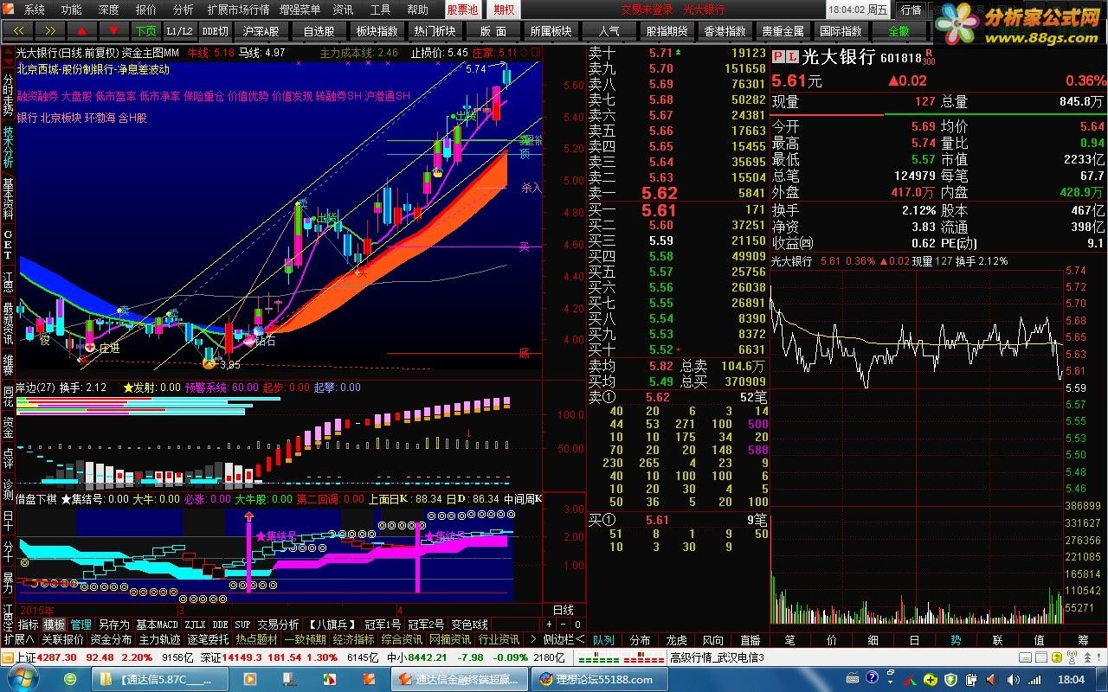Select the 【八旗兵】 indicator tab

[x=332, y=625]
